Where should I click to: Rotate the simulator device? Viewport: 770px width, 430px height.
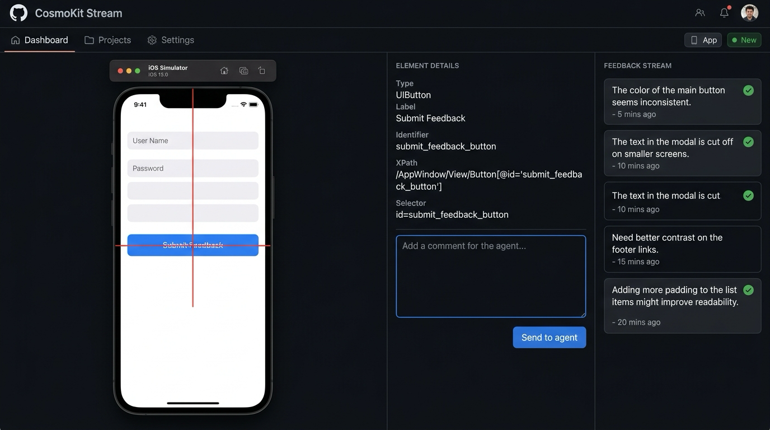[262, 71]
